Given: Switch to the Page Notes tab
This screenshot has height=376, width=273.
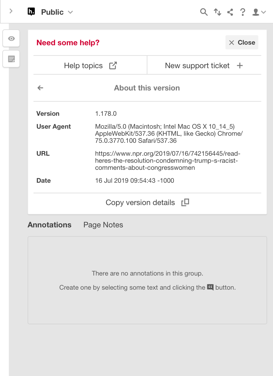Looking at the screenshot, I should pos(103,225).
